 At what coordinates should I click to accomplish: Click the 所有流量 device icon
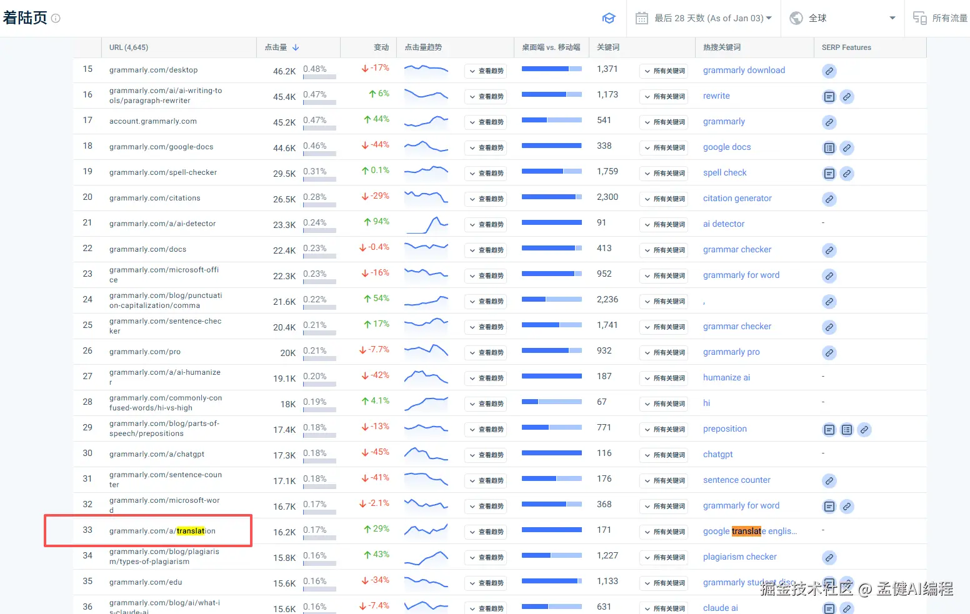pos(919,18)
